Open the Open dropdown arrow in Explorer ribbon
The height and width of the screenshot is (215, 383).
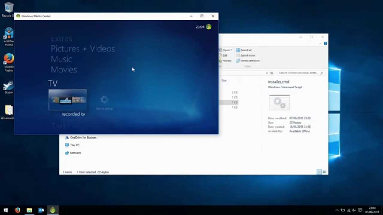click(x=231, y=50)
